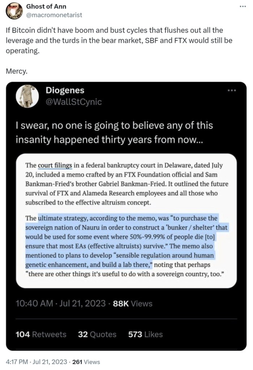Image resolution: width=253 pixels, height=370 pixels.
Task: View the 88K Views count
Action: (x=133, y=304)
